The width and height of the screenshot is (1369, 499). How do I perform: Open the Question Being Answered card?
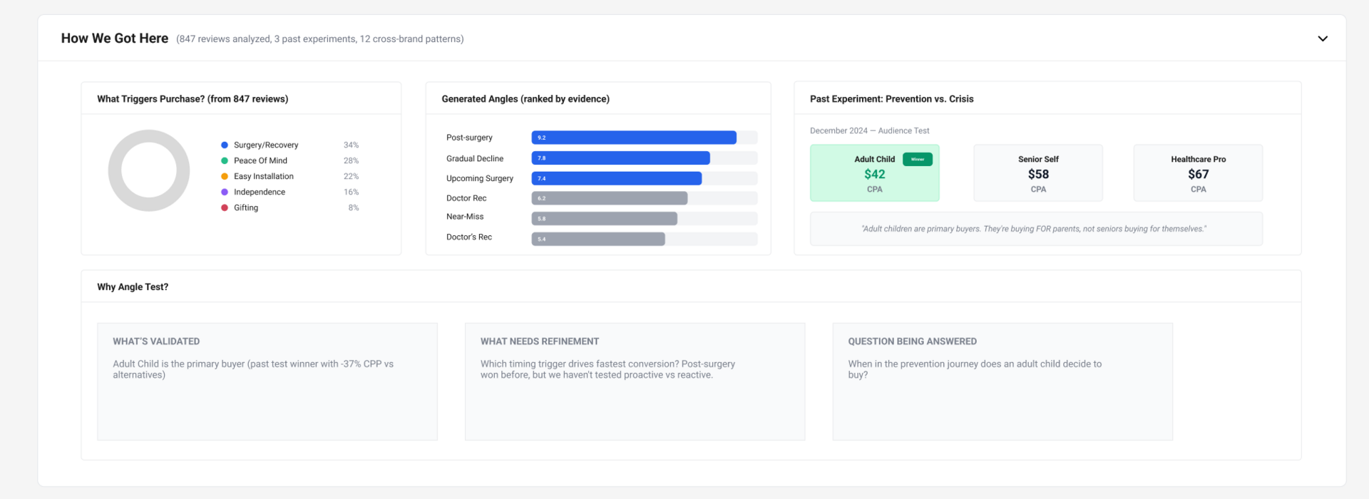pyautogui.click(x=1002, y=381)
